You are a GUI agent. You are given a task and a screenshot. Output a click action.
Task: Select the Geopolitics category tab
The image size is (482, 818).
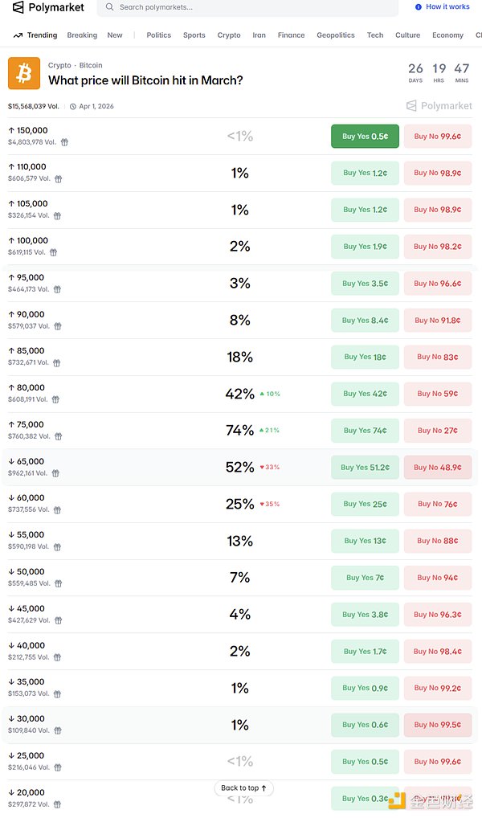tap(336, 35)
